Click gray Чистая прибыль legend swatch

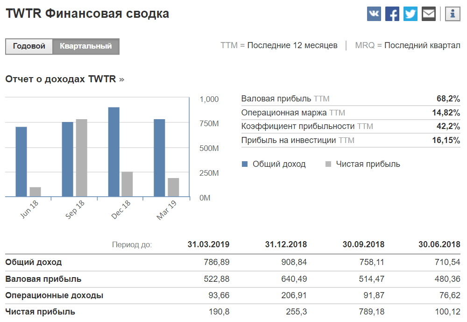pos(328,164)
